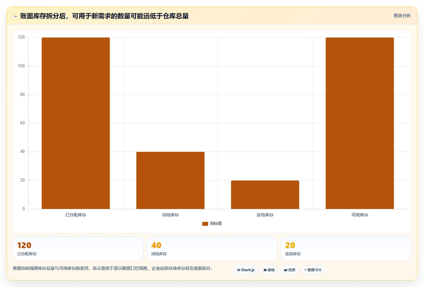Click the 已分配库存 bar in the chart

(76, 123)
